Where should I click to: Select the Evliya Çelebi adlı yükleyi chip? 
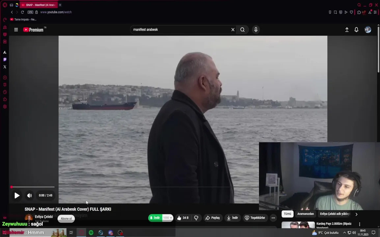pos(335,214)
